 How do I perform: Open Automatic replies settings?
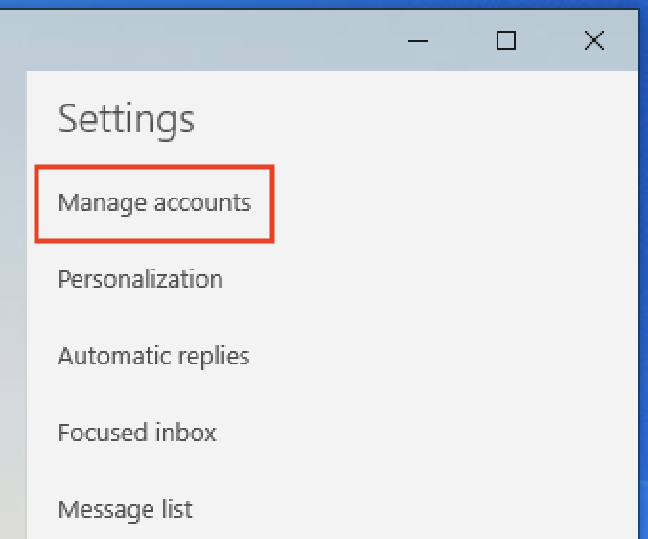coord(153,356)
